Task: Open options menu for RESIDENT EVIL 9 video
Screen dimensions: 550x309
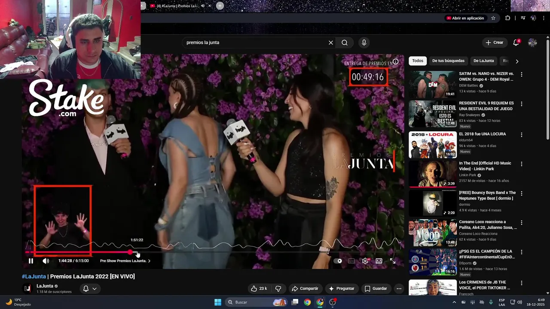Action: [x=522, y=104]
